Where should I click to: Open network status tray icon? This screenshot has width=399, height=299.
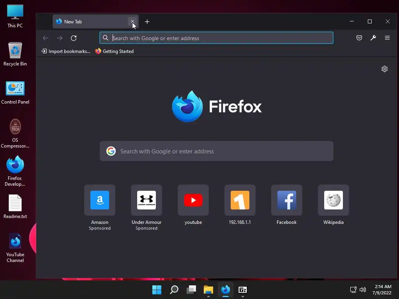tap(353, 290)
